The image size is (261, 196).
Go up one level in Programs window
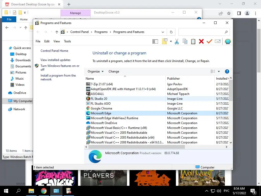click(x=57, y=32)
